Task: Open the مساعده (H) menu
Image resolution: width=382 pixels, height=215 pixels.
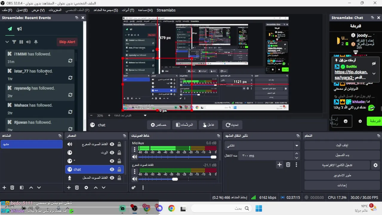Action: coord(145,10)
